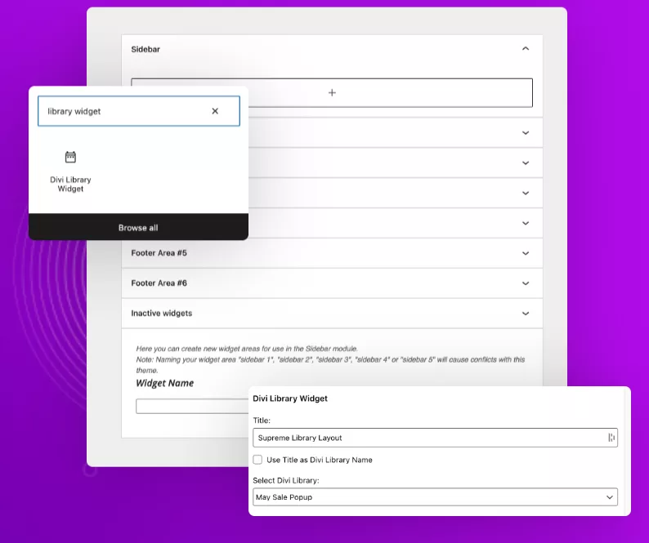The width and height of the screenshot is (649, 543).
Task: Click the library widget search field
Action: click(139, 111)
